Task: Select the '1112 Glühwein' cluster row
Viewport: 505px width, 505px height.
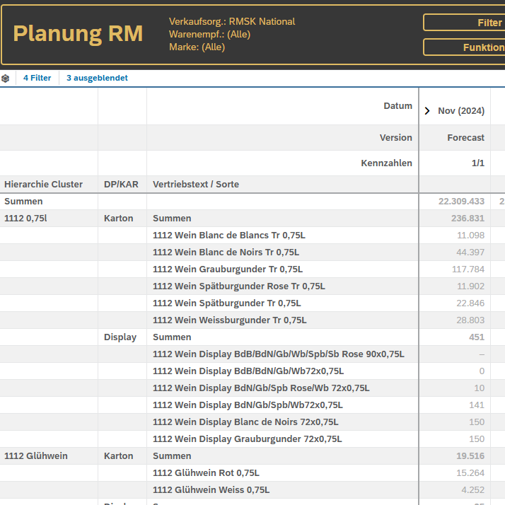Action: 35,456
